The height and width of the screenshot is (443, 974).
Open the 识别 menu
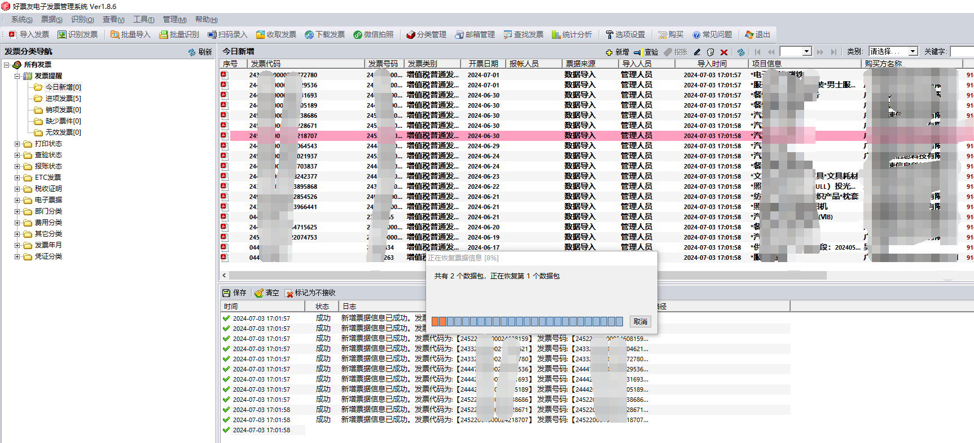[82, 20]
